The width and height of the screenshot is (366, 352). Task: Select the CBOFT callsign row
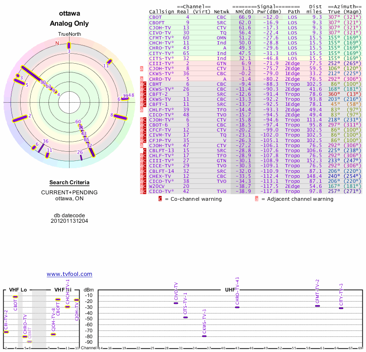156,22
